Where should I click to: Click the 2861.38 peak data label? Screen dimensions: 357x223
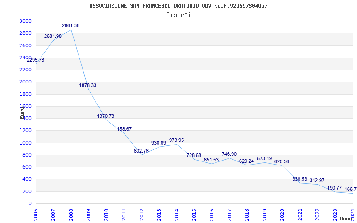[71, 26]
